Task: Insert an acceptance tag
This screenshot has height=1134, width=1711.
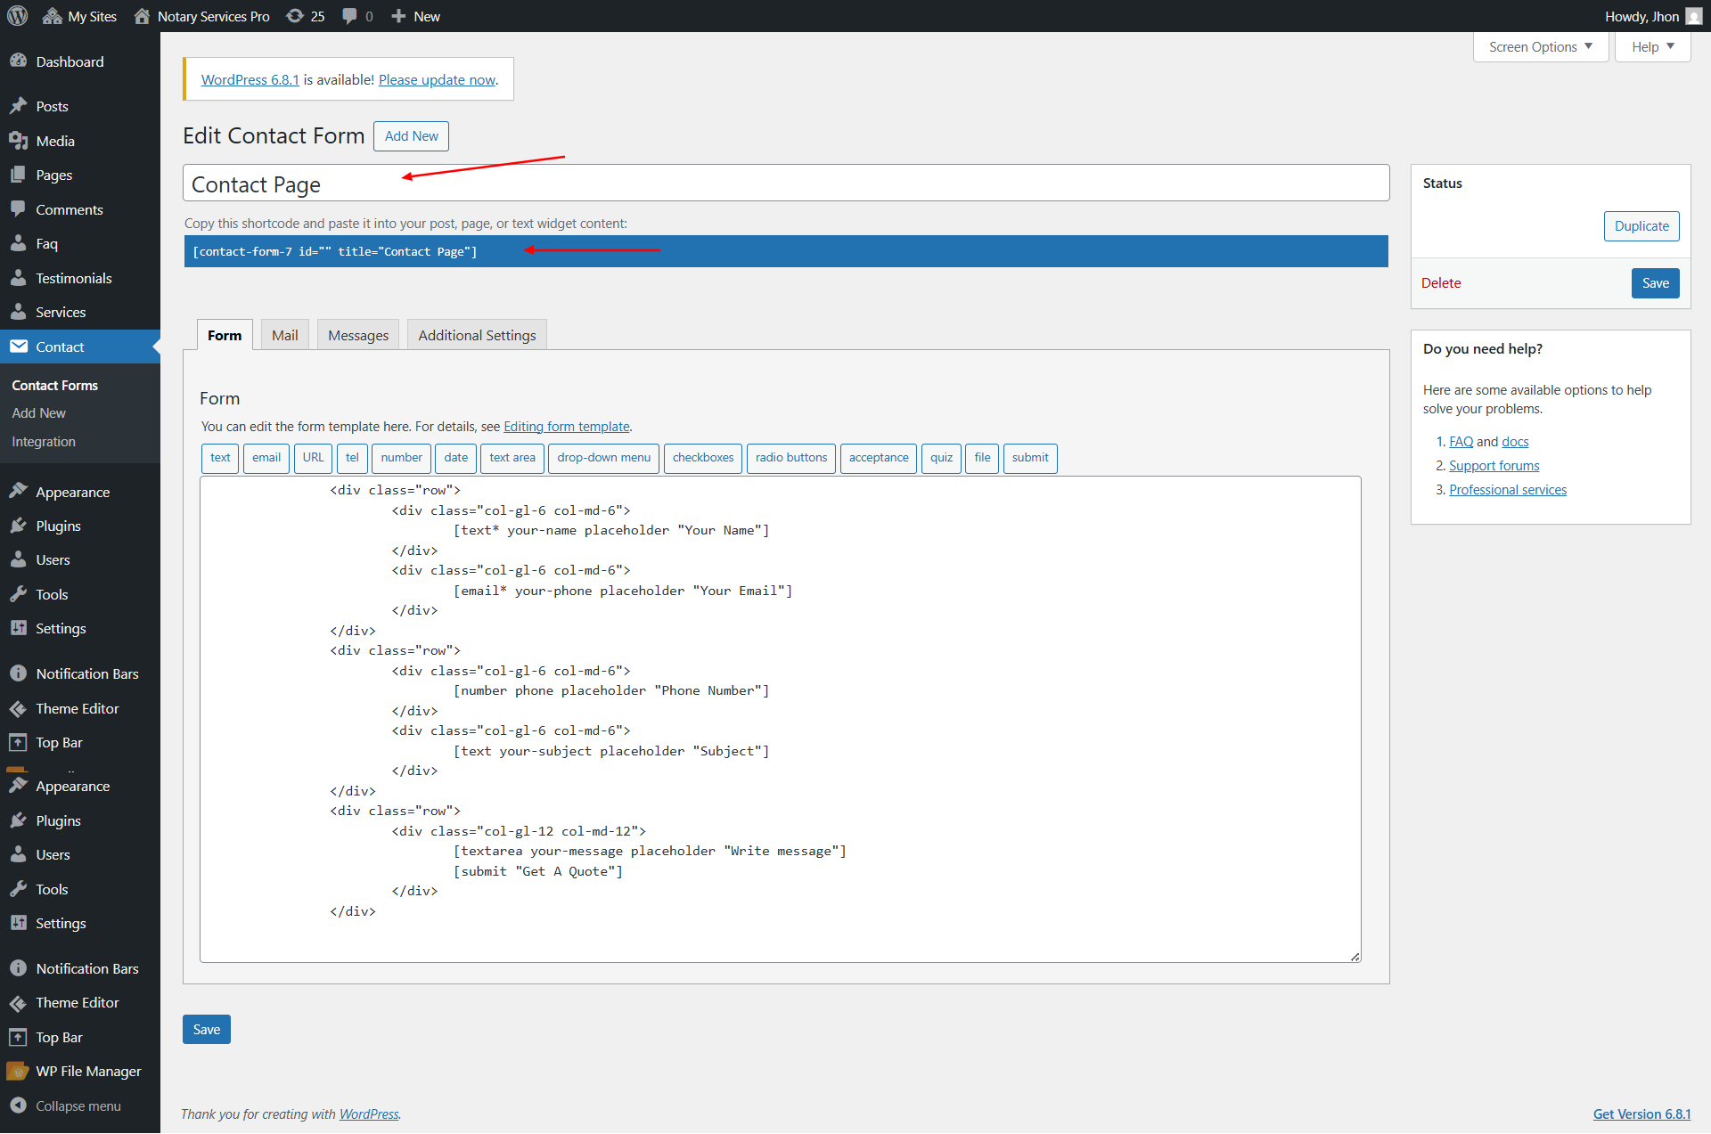Action: pyautogui.click(x=879, y=458)
